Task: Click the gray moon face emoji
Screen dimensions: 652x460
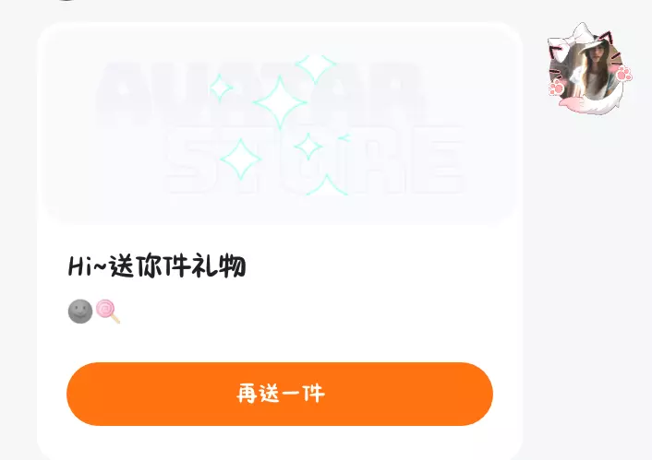Action: (x=80, y=311)
